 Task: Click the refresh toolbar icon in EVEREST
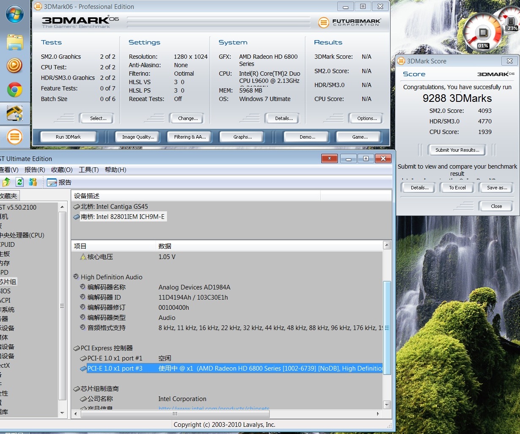[19, 182]
